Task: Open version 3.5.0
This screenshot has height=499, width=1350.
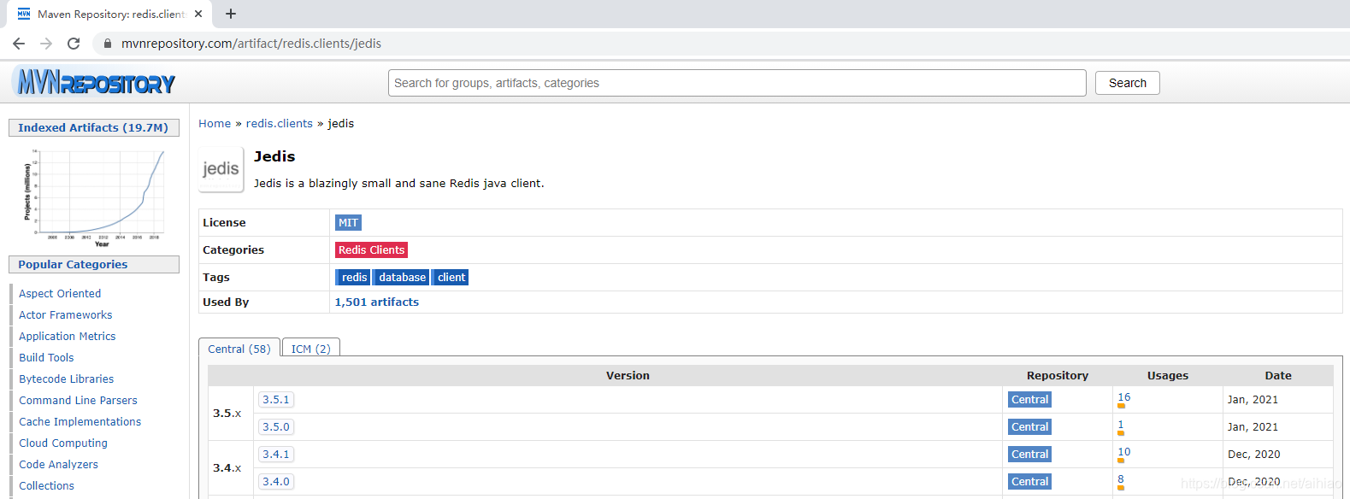Action: (276, 427)
